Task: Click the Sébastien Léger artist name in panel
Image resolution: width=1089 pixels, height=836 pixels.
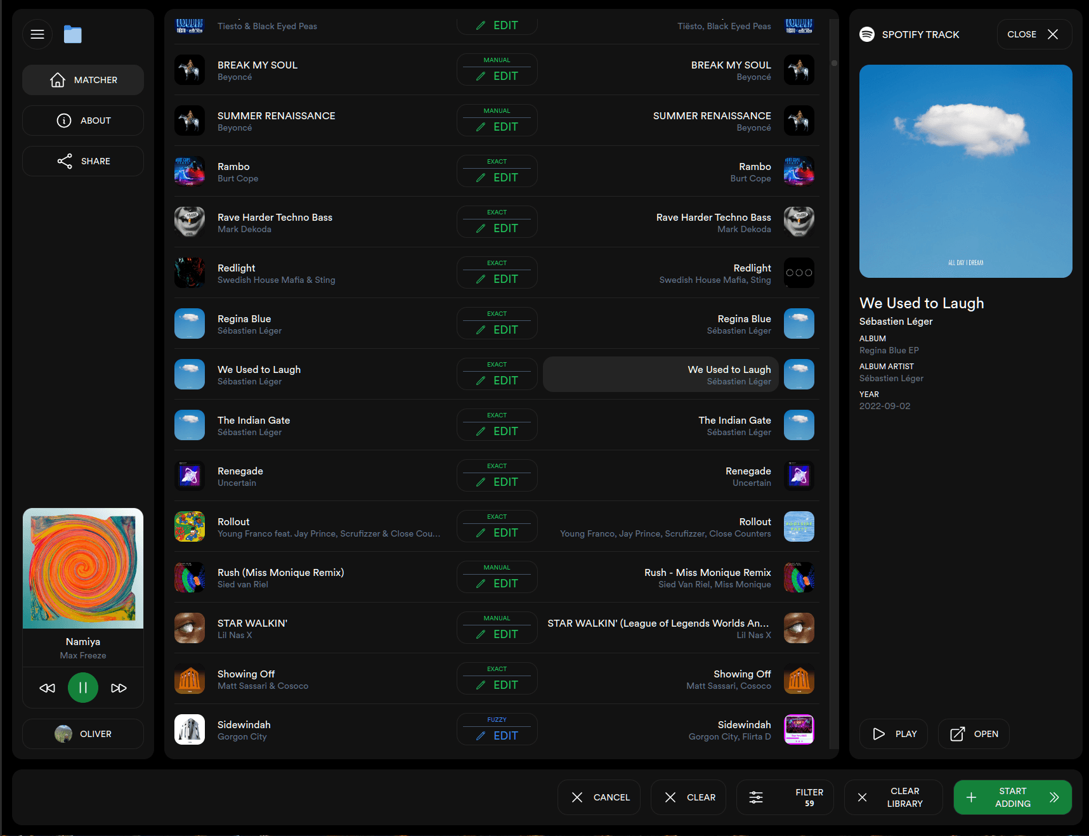Action: [x=896, y=321]
